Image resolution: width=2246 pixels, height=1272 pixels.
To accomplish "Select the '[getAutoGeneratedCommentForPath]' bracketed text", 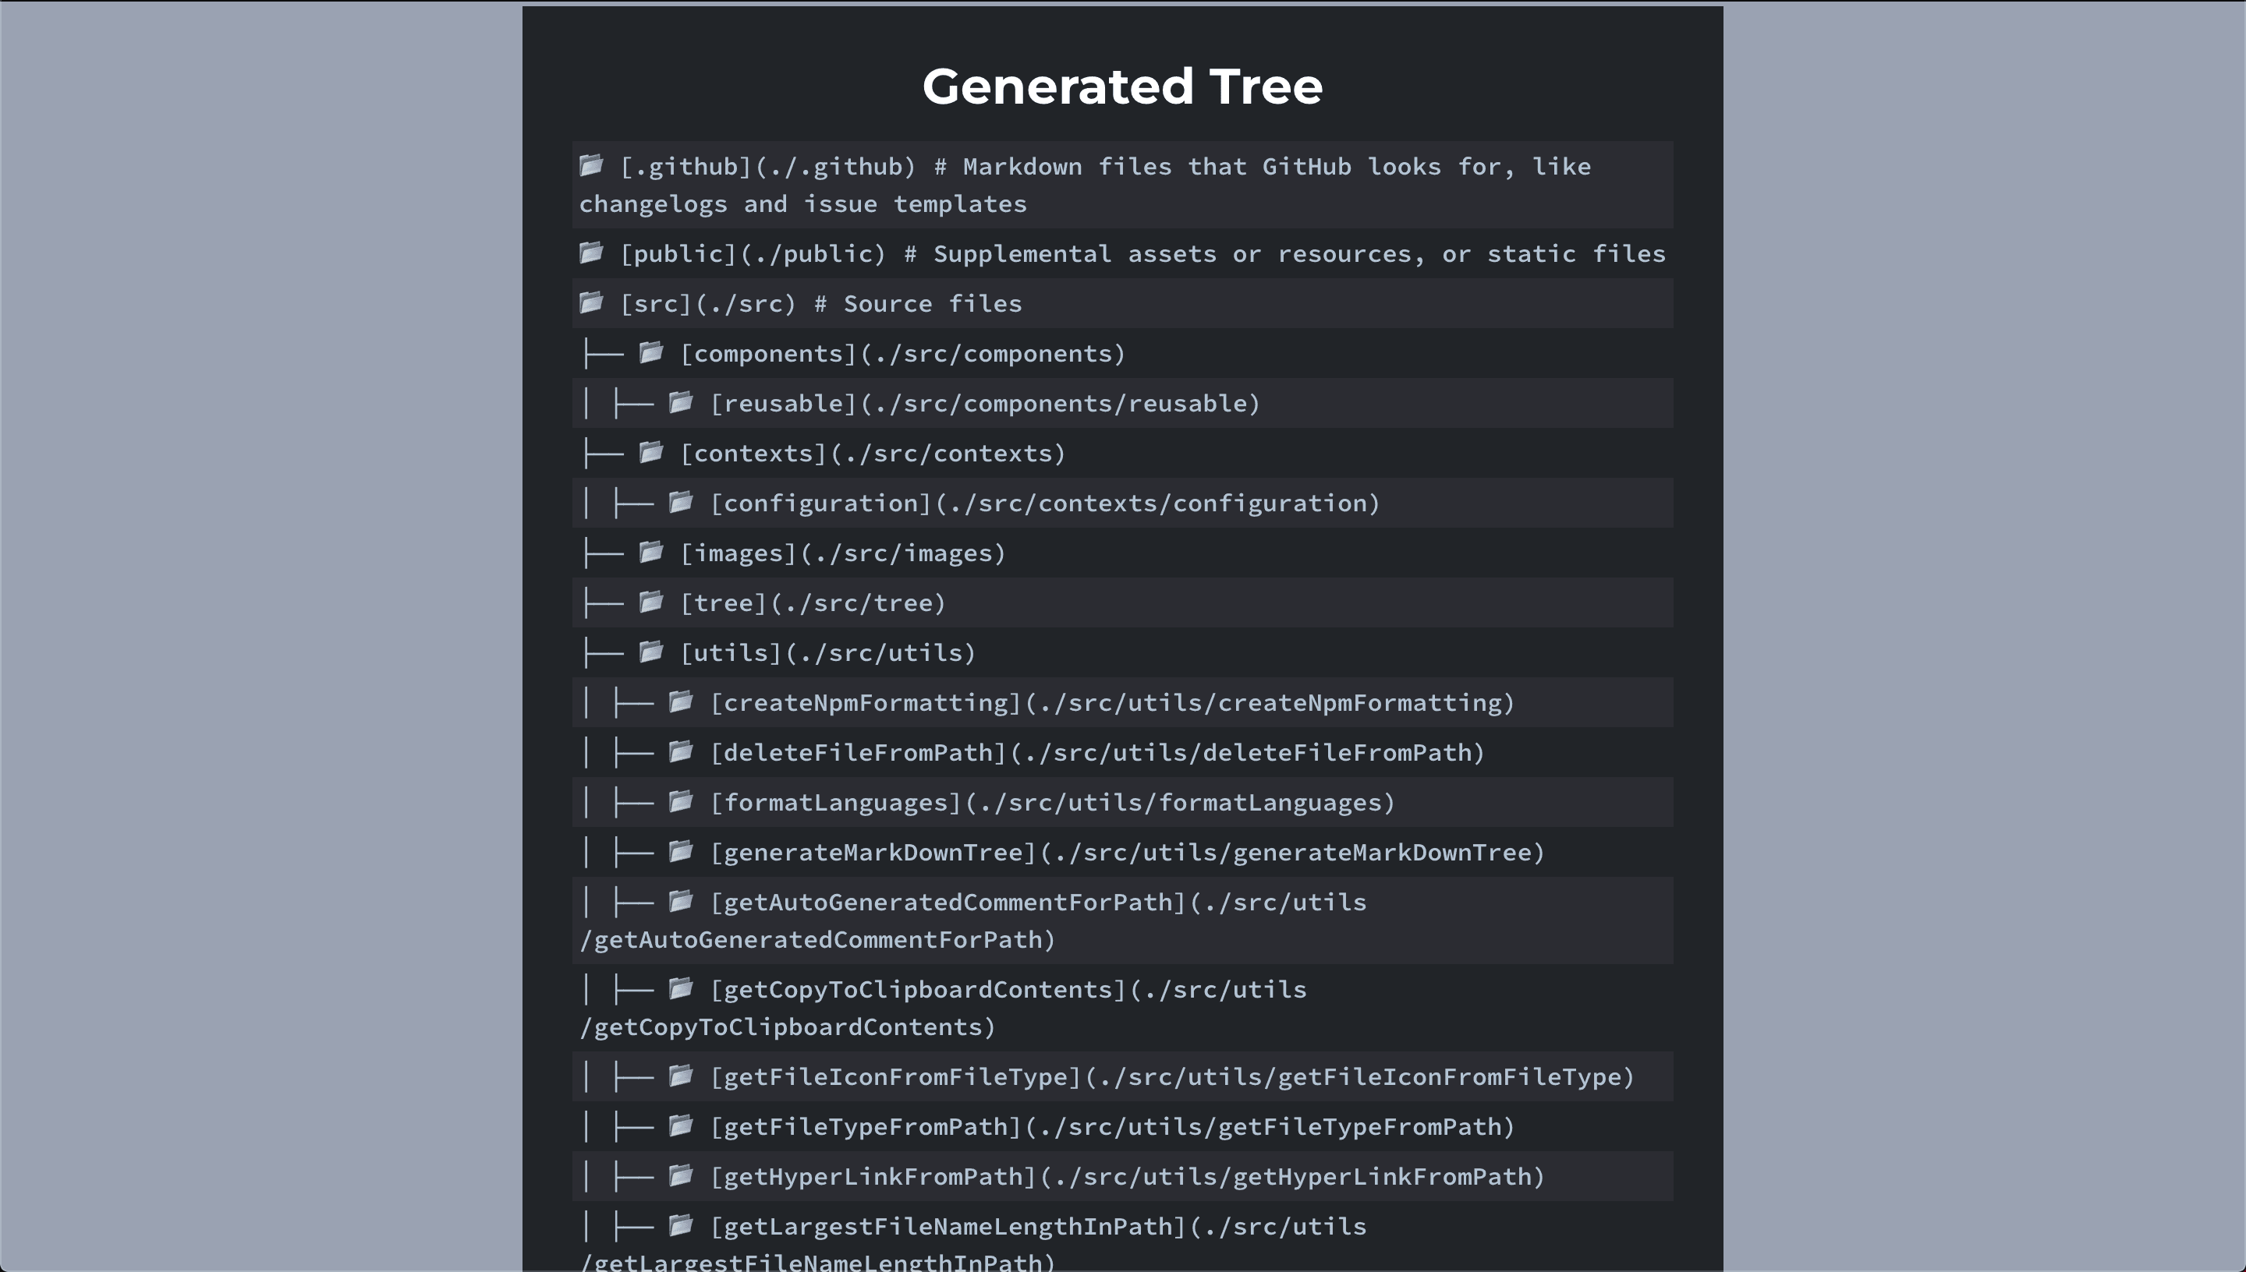I will [948, 903].
